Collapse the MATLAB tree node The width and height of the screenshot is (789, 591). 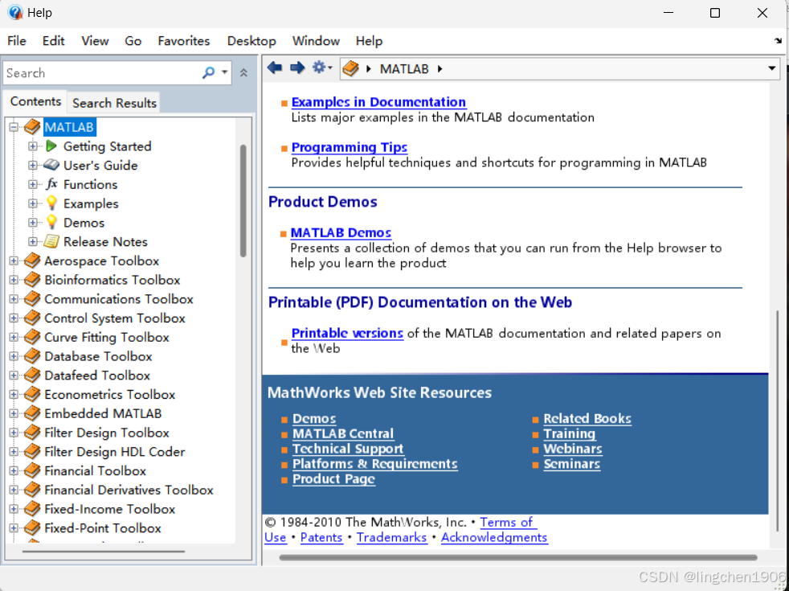14,127
